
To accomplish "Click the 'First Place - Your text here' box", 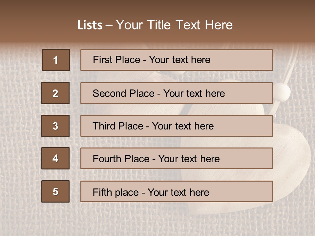I will (x=177, y=60).
